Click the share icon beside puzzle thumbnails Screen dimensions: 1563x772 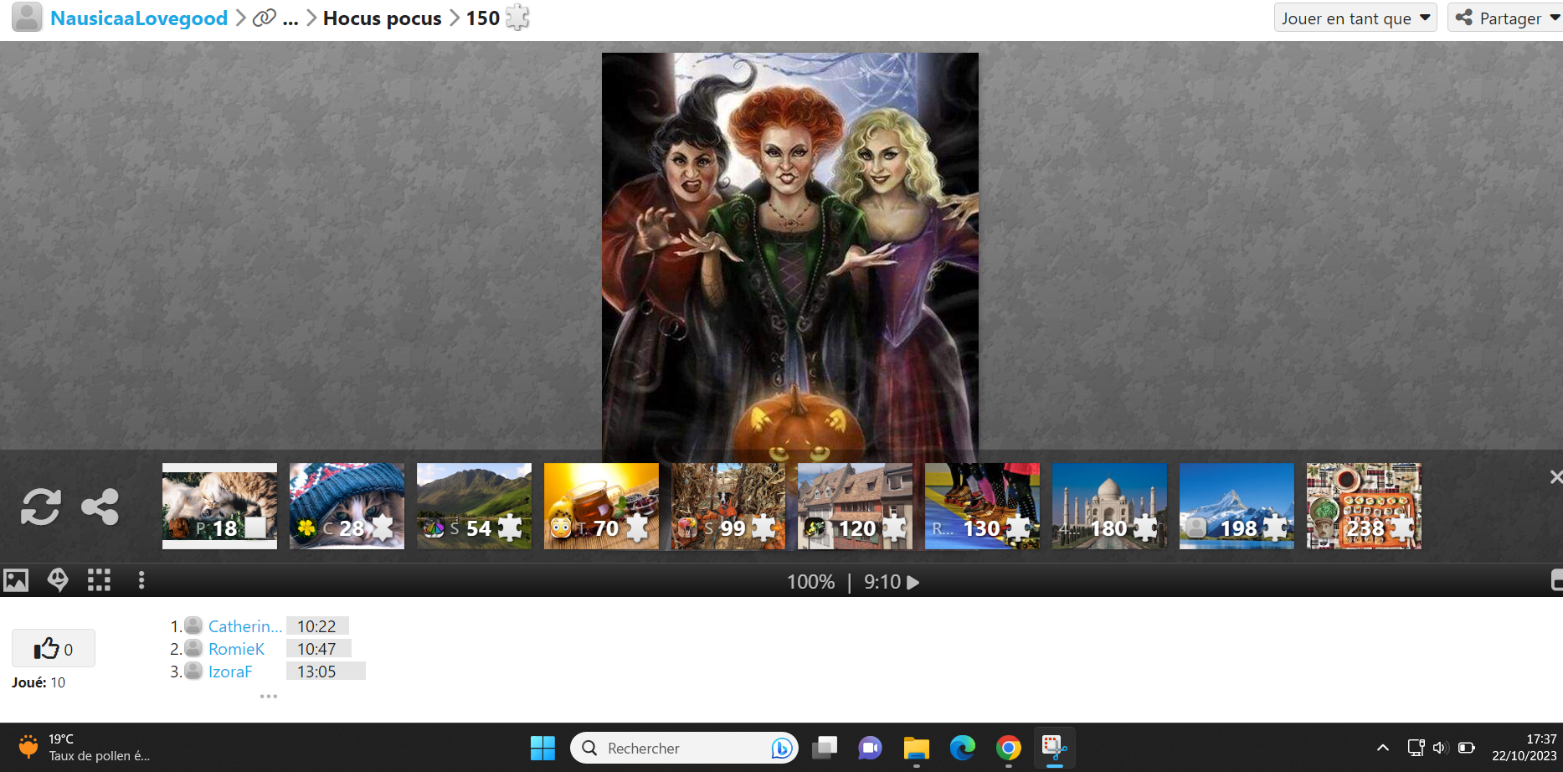coord(100,507)
